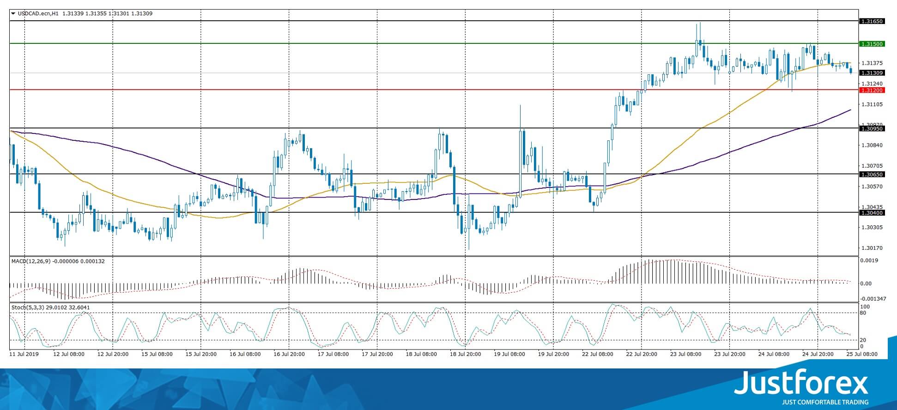Image resolution: width=897 pixels, height=410 pixels.
Task: Click the 15 Jul 20:00 time label
Action: (x=201, y=354)
